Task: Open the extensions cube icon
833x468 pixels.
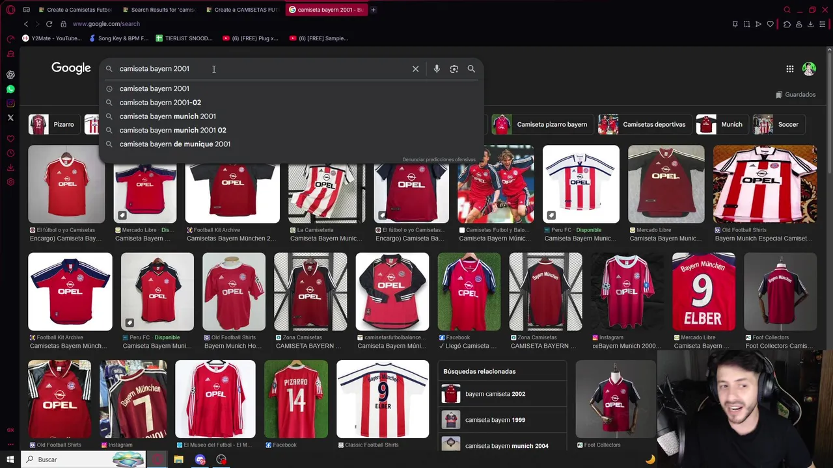Action: coord(787,24)
